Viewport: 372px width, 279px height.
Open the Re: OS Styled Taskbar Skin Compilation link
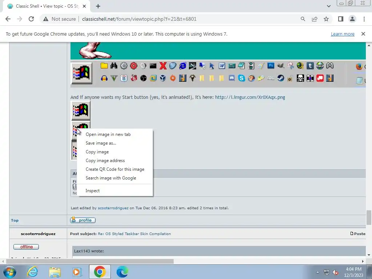[134, 234]
